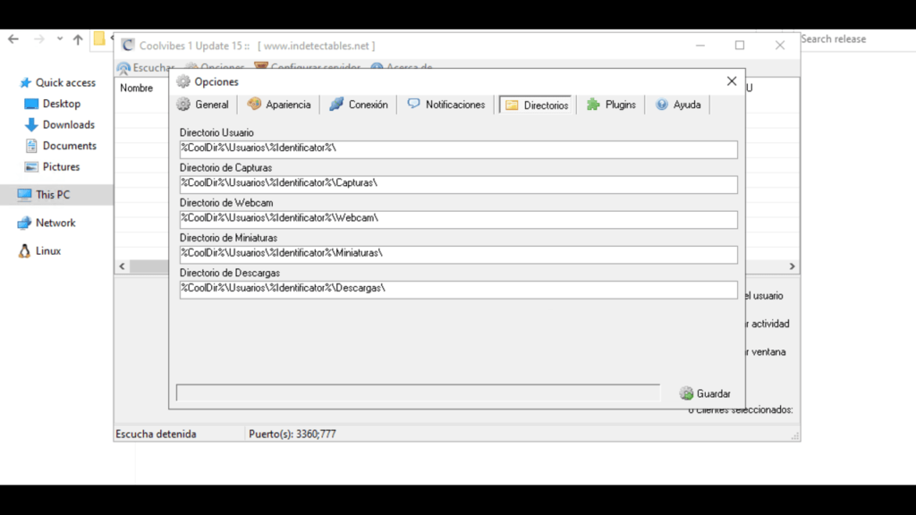Open Linux in Explorer sidebar
This screenshot has width=916, height=515.
click(48, 251)
